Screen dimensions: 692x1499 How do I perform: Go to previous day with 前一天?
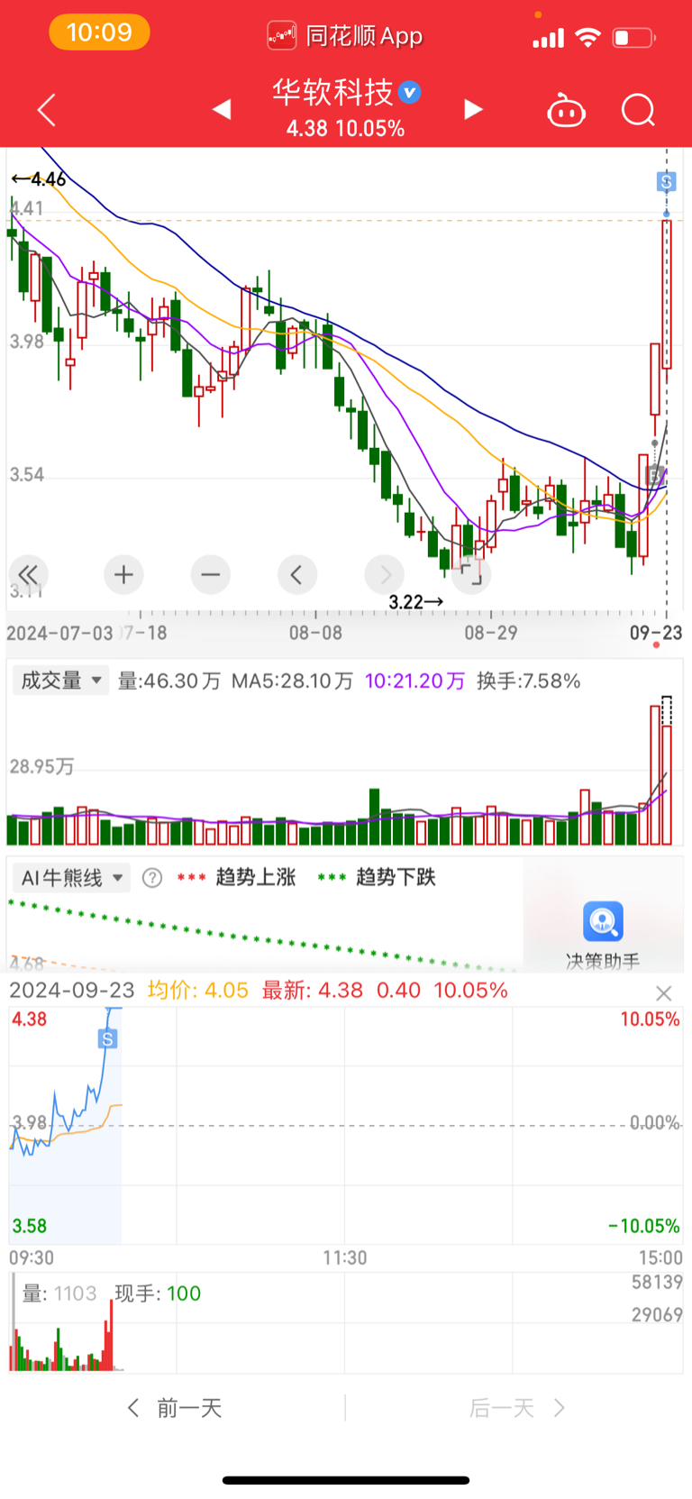(x=175, y=1408)
